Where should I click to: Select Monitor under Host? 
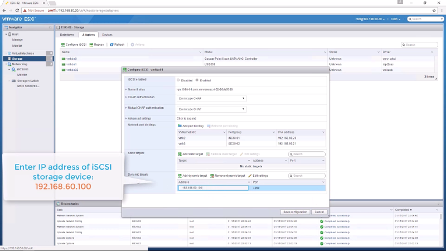pyautogui.click(x=17, y=46)
